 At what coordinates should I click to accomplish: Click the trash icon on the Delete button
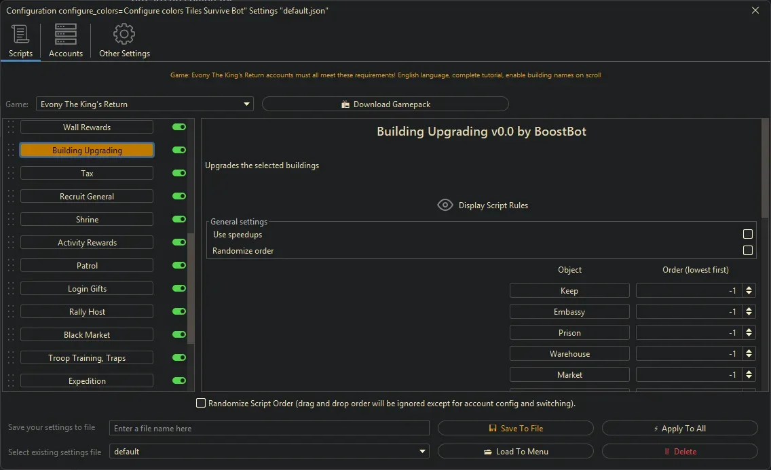click(x=669, y=451)
